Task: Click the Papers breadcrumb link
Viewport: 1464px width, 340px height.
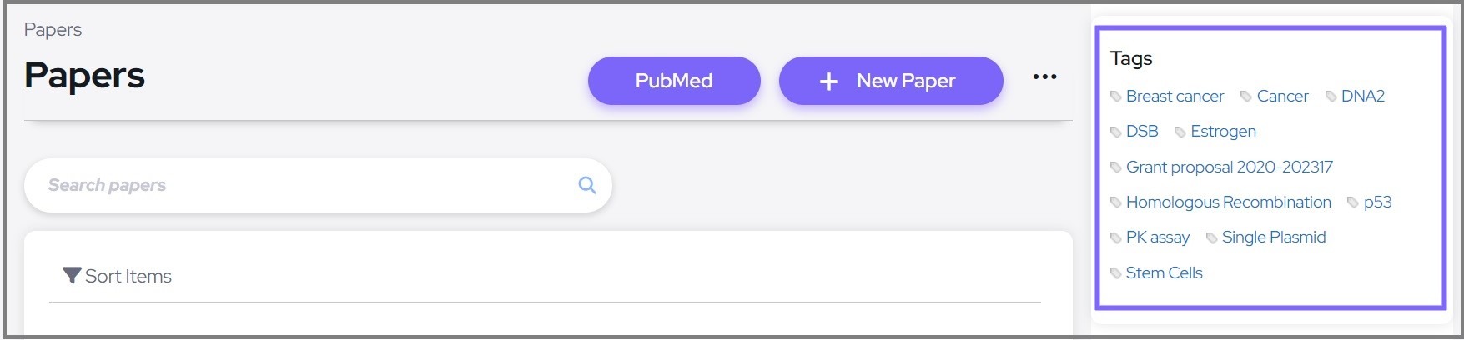Action: (x=53, y=30)
